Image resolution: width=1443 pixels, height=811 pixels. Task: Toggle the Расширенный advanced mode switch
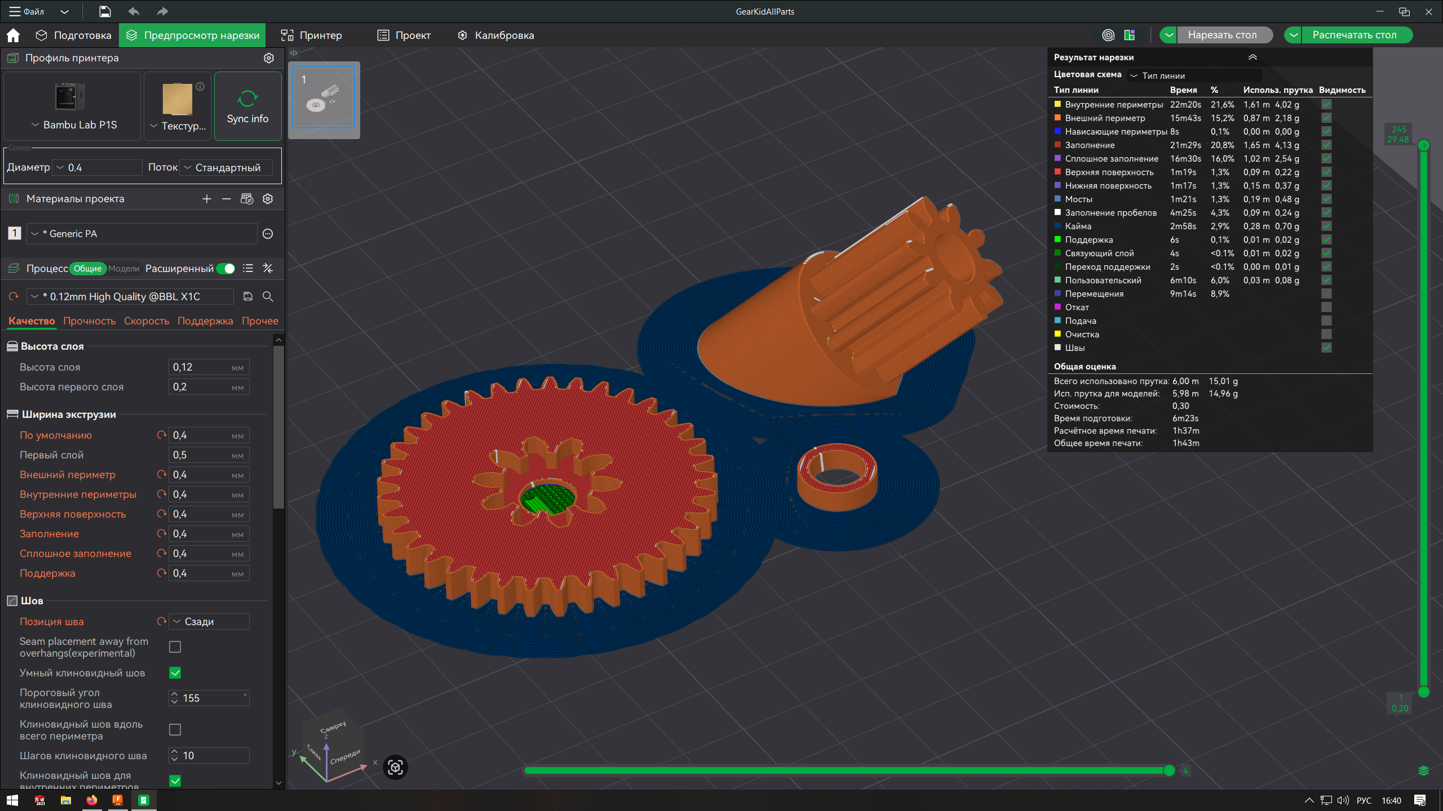click(x=226, y=269)
